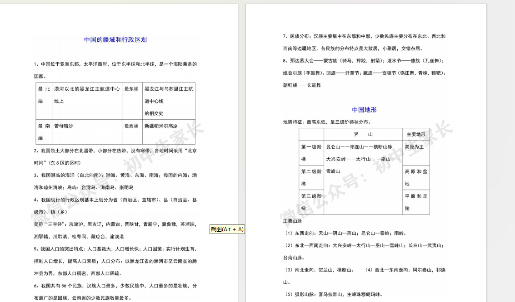
Task: Click the cell text "雪峰山"
Action: coord(333,171)
